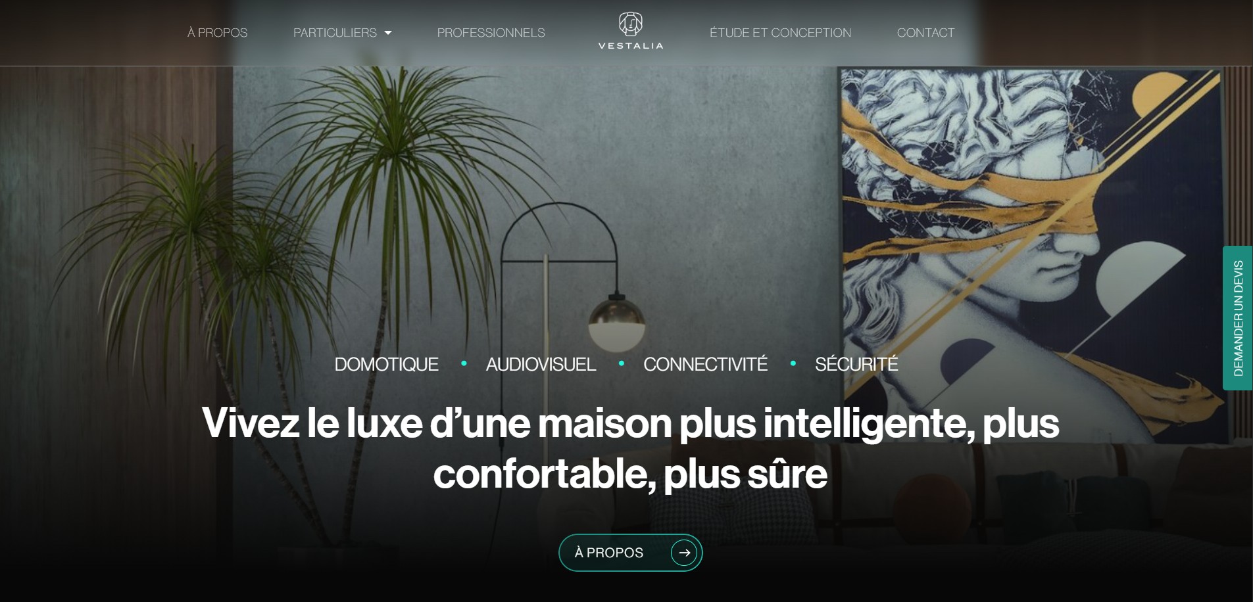This screenshot has width=1253, height=602.
Task: Click the main hero headline text
Action: [x=630, y=448]
